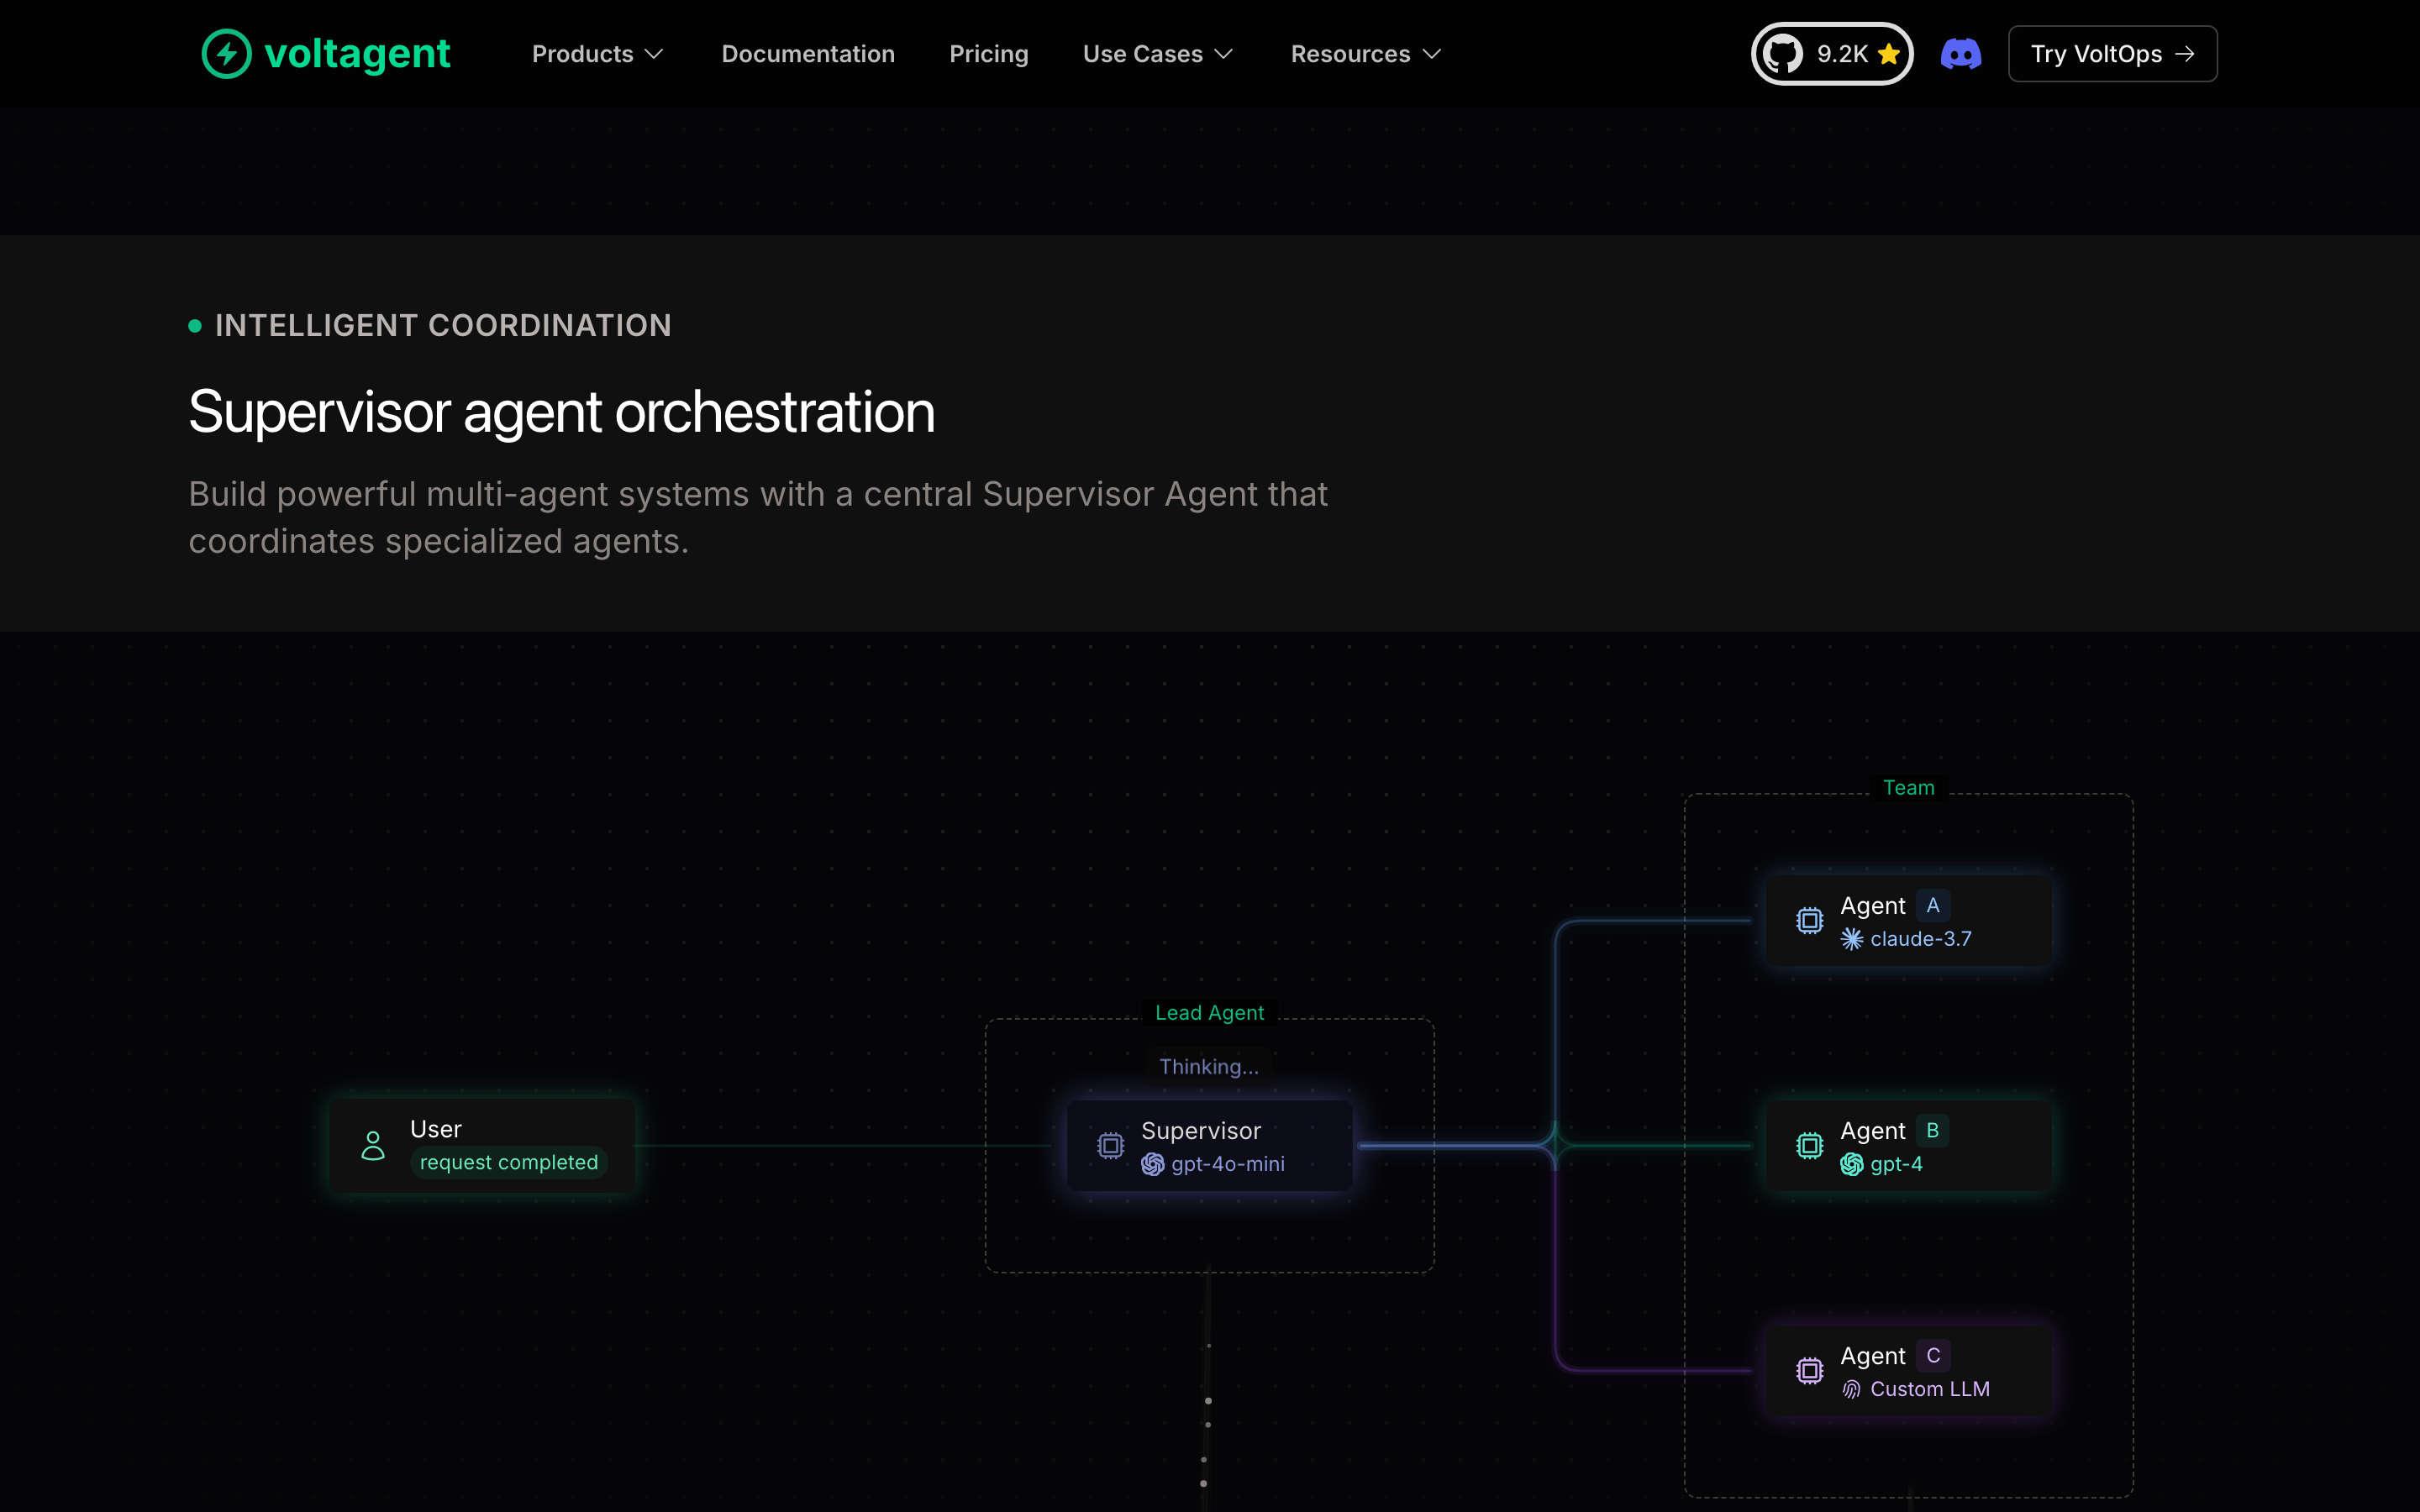Open the Discord icon in the header

1960,54
